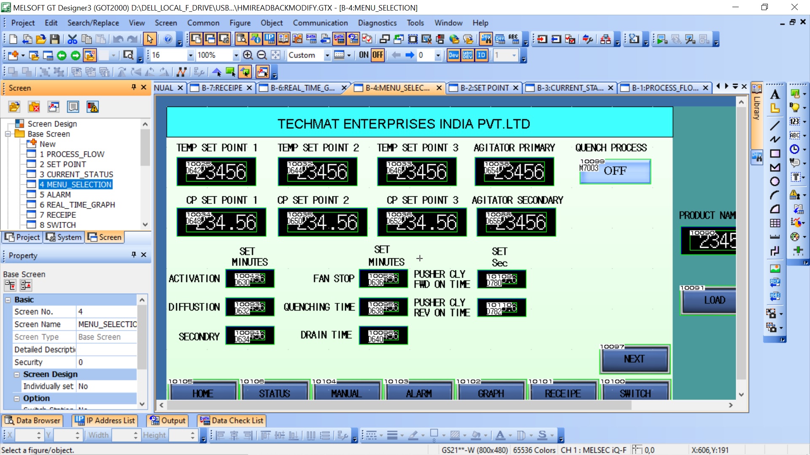Collapse the Base Screen tree node
This screenshot has height=455, width=810.
tap(8, 134)
